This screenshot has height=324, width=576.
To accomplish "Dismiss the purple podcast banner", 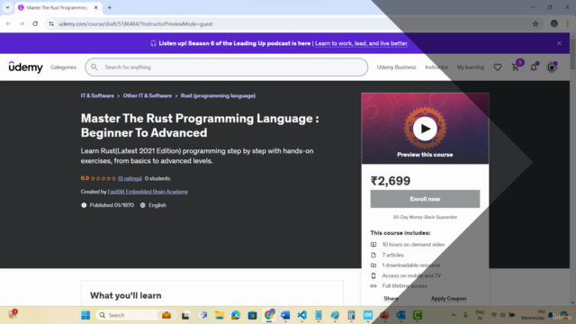I will coord(559,43).
